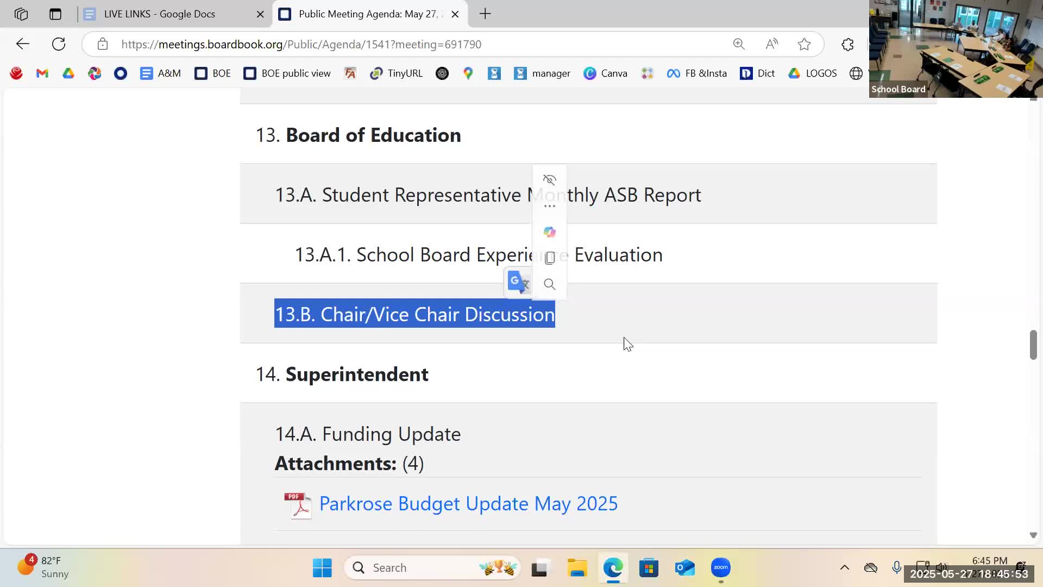Image resolution: width=1043 pixels, height=587 pixels.
Task: Select 13.A. Student Representative Monthly ASB Report
Action: click(x=488, y=195)
